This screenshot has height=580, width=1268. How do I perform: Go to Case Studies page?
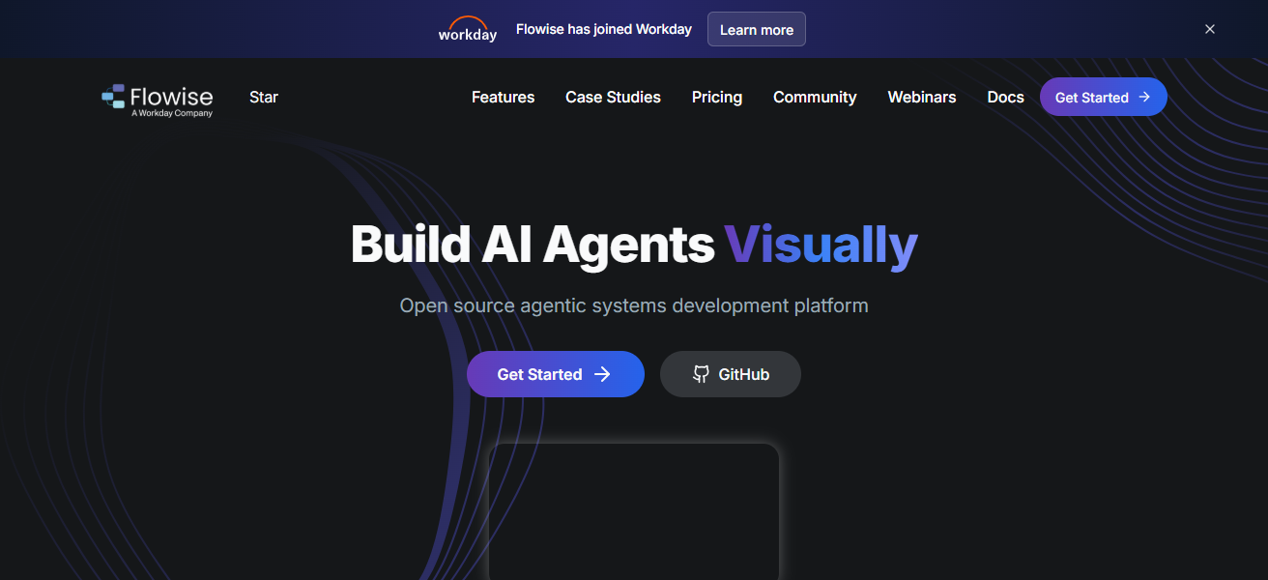pos(613,97)
